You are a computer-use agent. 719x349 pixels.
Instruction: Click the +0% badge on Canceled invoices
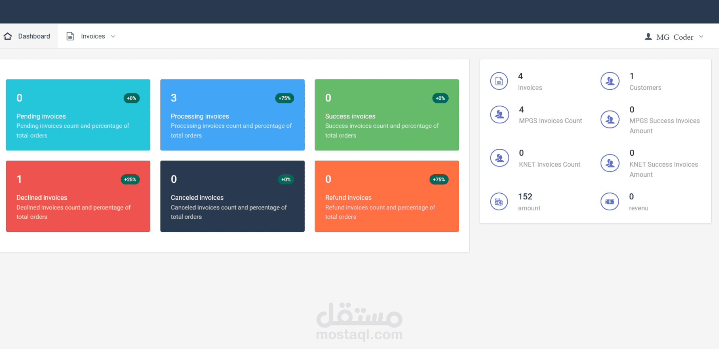(x=286, y=180)
